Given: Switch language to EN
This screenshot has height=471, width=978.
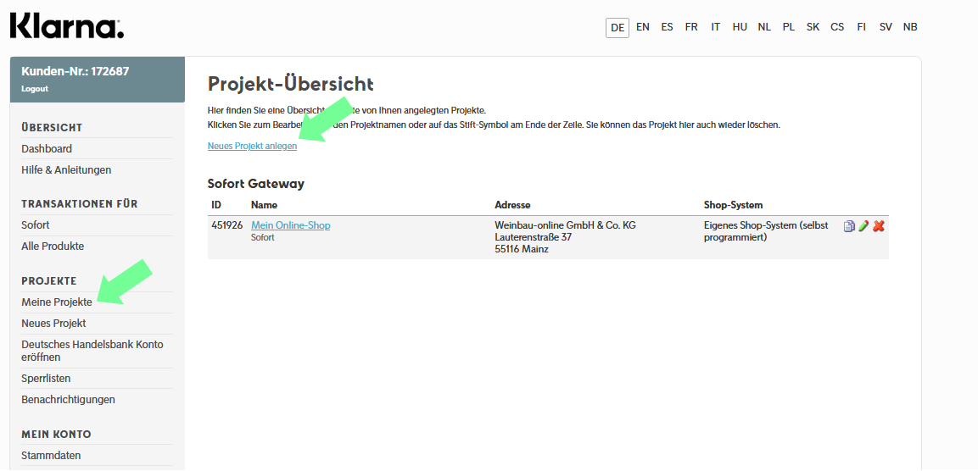Looking at the screenshot, I should (643, 27).
